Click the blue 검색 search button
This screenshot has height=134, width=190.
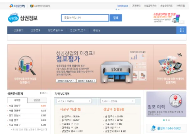116,18
